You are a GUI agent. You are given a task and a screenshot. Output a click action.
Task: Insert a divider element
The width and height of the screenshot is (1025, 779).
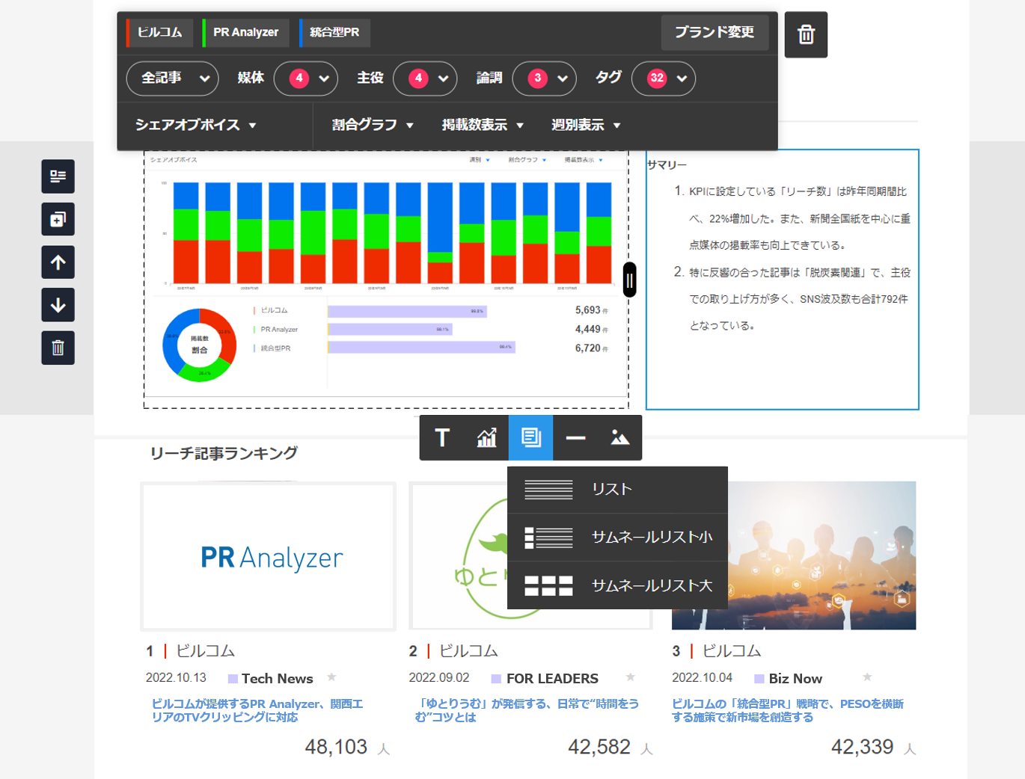pos(575,438)
